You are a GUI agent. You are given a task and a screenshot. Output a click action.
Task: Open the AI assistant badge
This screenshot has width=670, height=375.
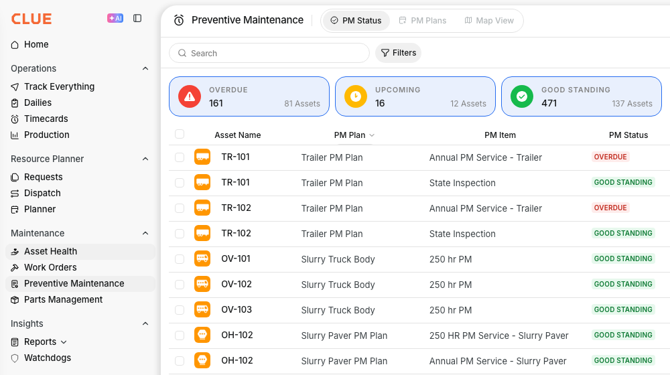coord(115,18)
